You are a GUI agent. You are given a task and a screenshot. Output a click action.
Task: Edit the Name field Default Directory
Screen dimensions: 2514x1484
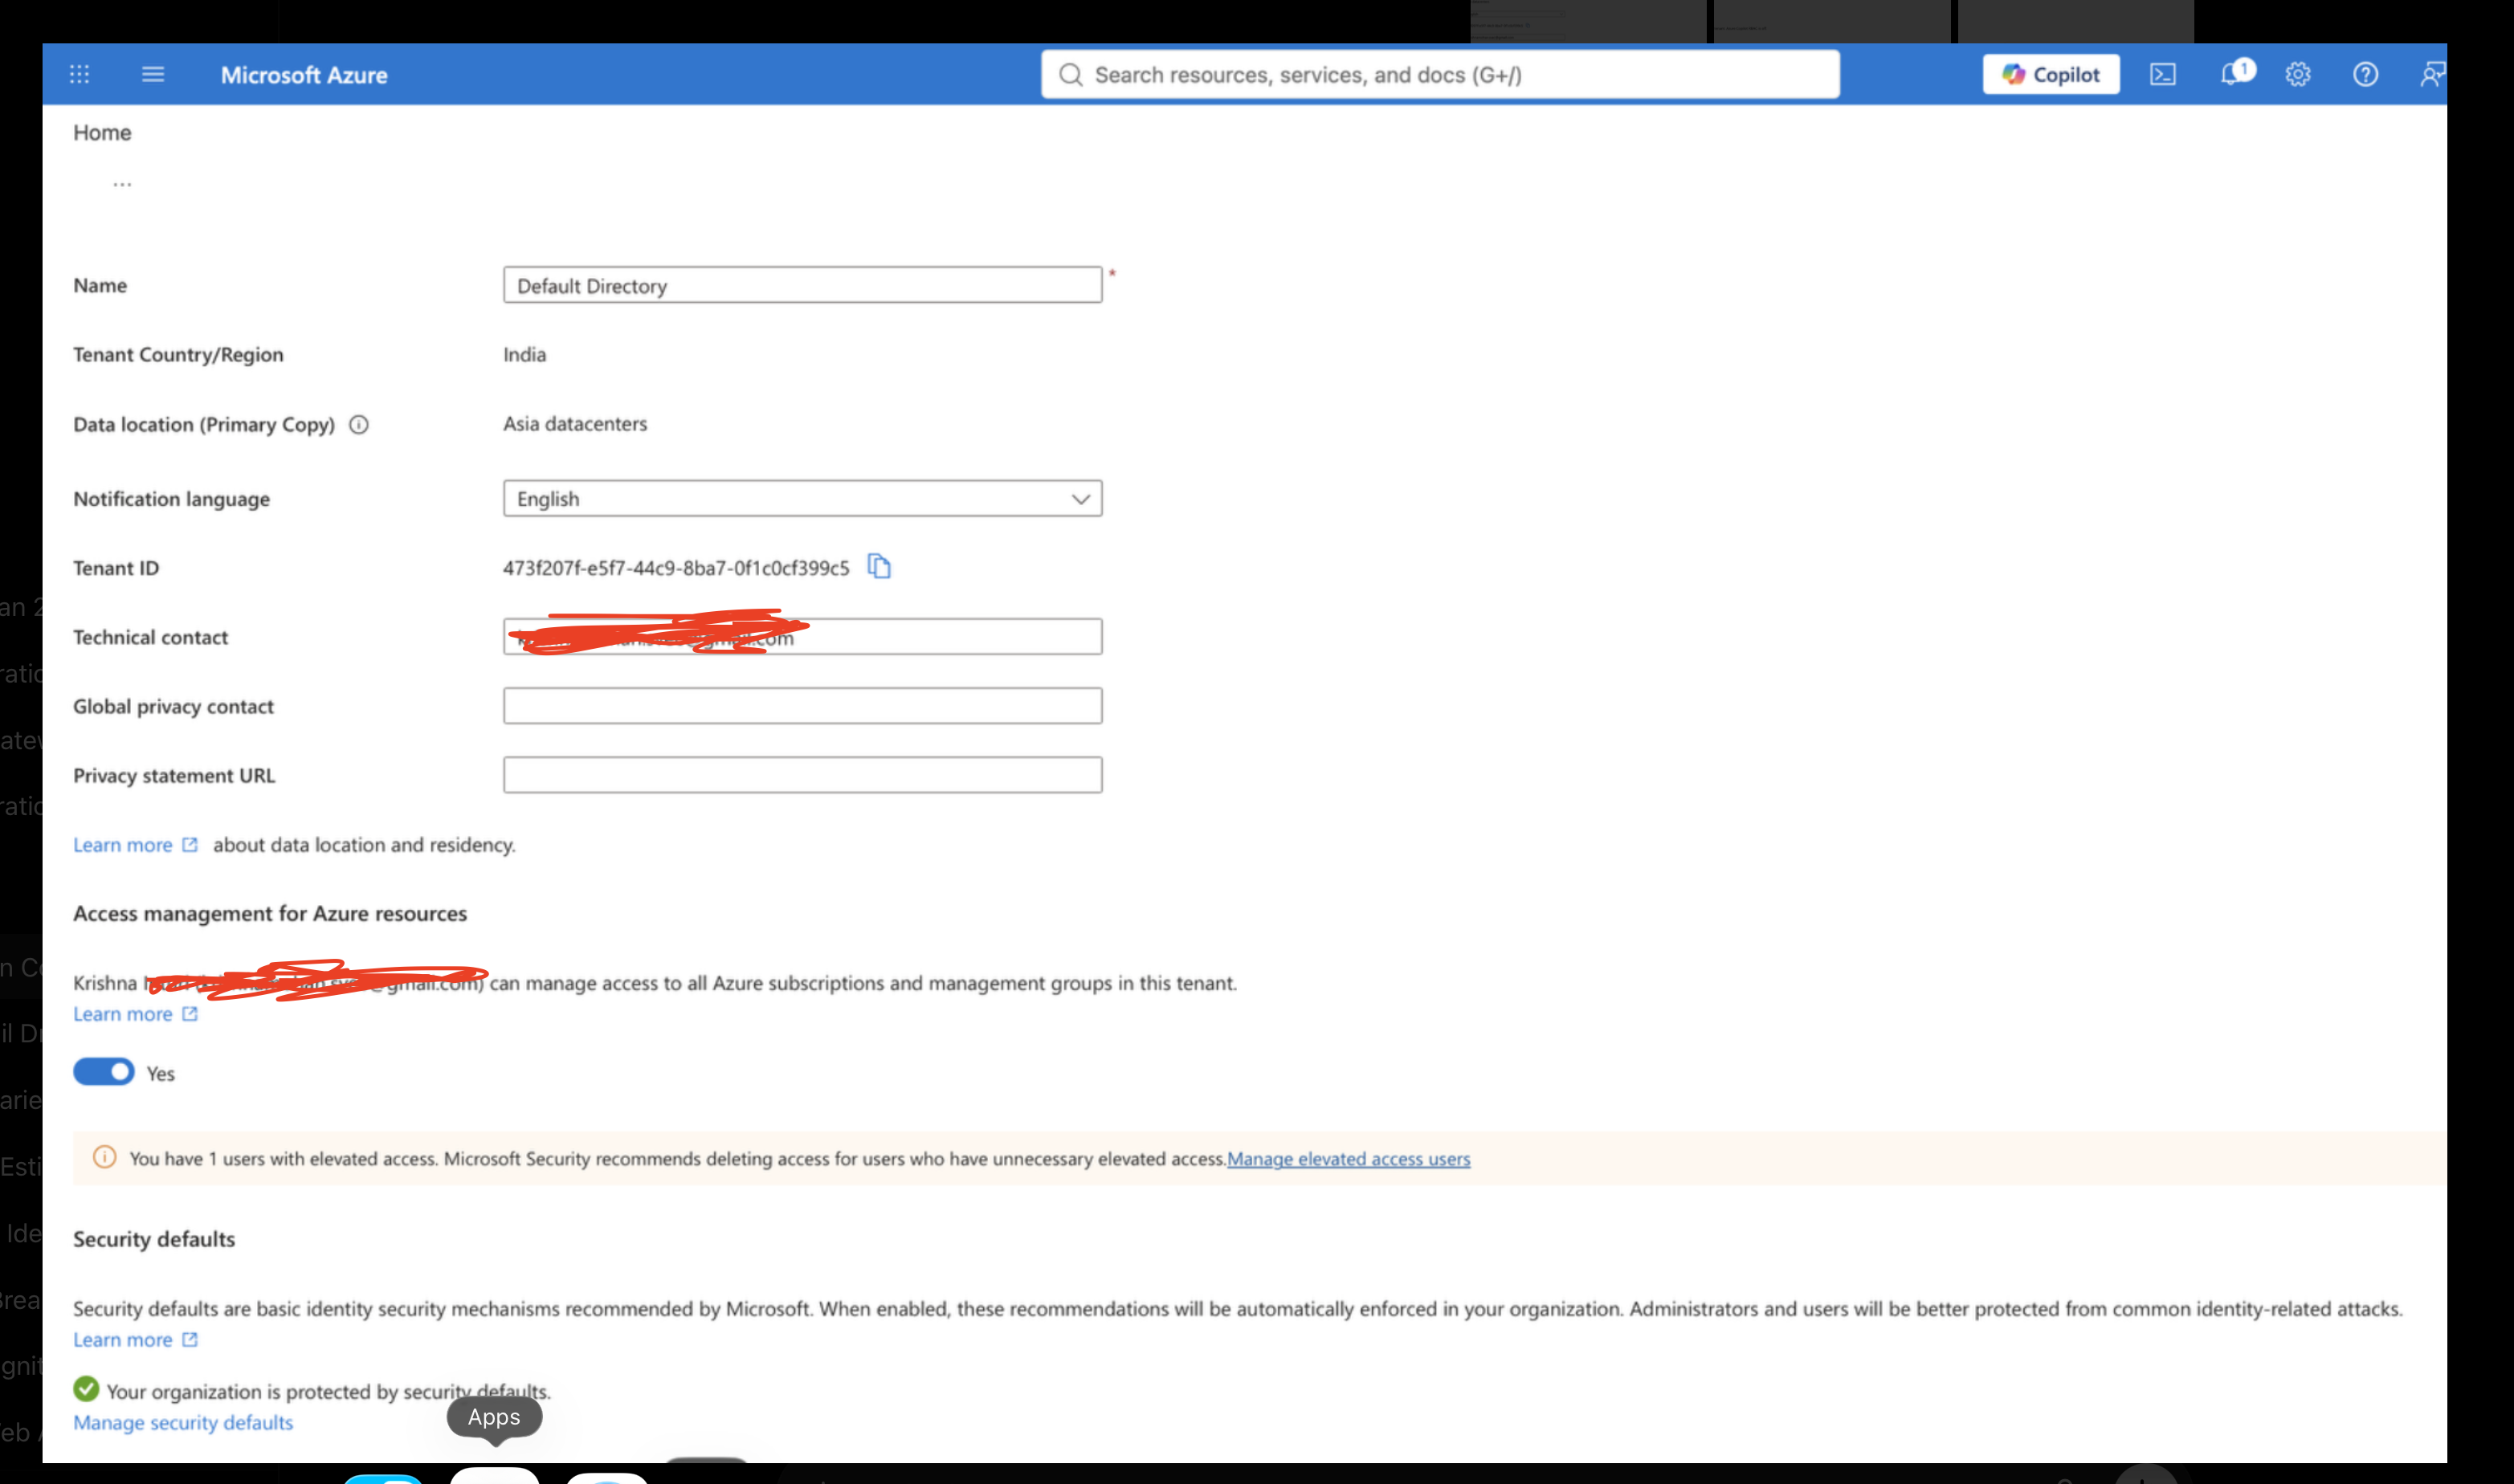[802, 286]
